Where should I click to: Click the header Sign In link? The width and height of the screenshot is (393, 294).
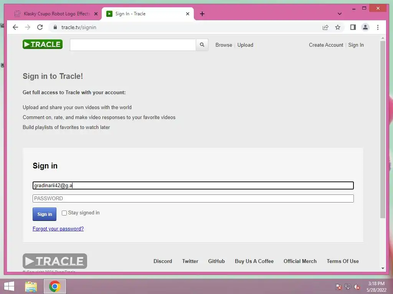356,45
